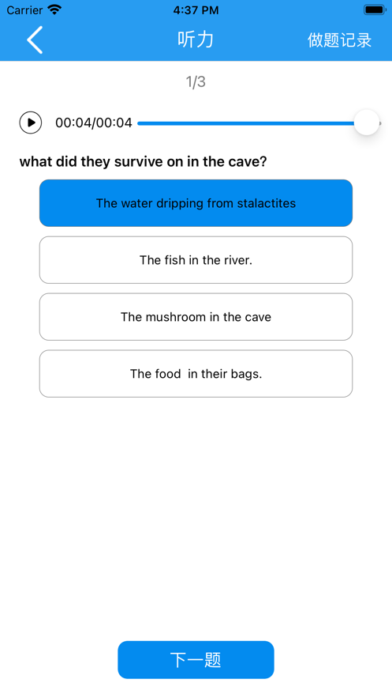Select answer 'The water dripping from stalactites'
This screenshot has height=698, width=392.
[196, 203]
